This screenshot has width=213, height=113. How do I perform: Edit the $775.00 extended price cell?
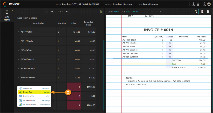(89, 32)
